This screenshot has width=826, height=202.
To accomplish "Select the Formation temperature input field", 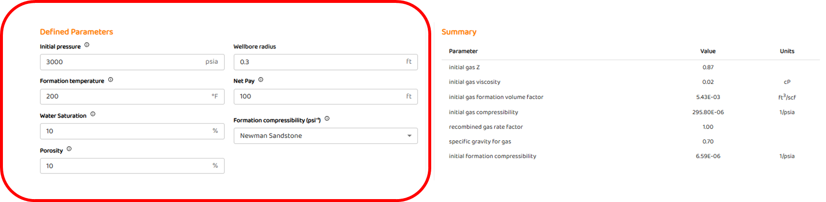I will pyautogui.click(x=124, y=97).
